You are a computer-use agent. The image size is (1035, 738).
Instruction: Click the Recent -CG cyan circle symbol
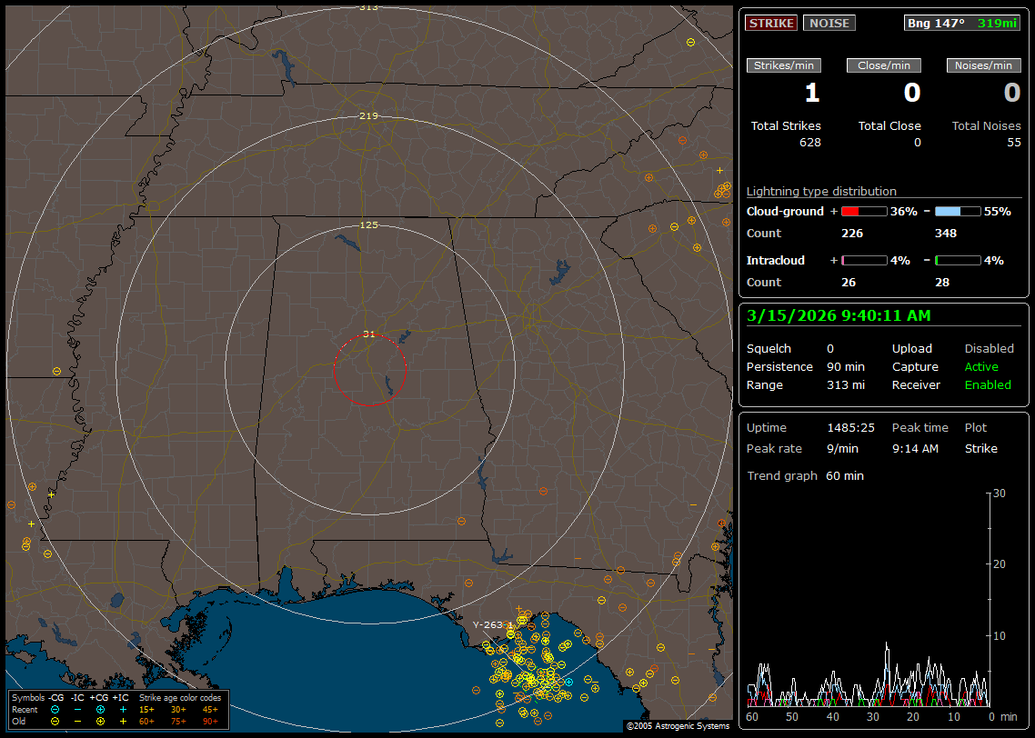(x=55, y=709)
